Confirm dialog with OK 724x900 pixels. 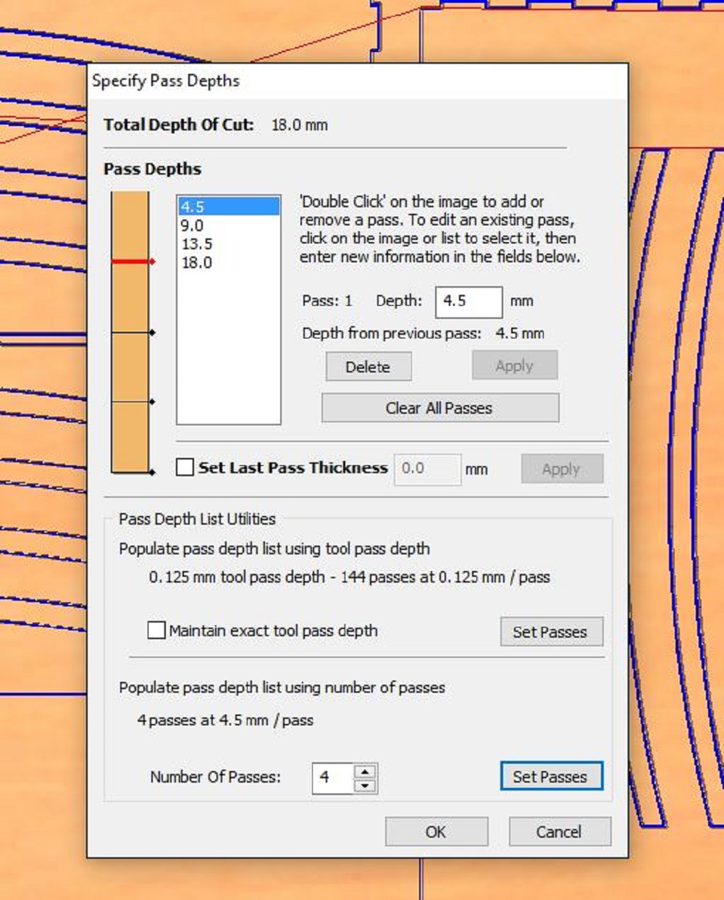(437, 832)
